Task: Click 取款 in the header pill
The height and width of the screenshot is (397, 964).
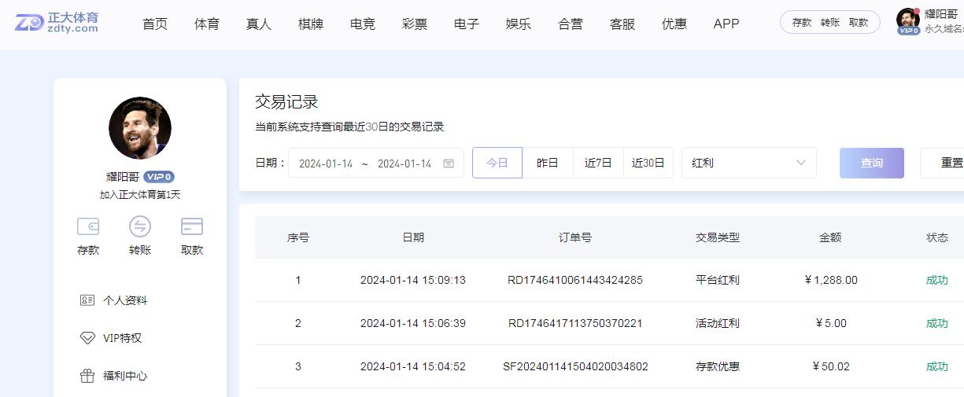Action: point(859,23)
